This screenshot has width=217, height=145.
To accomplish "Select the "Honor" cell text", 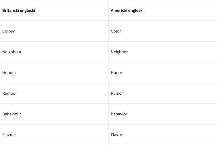I will [117, 72].
